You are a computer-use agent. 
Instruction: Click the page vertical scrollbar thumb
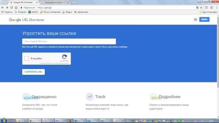218,53
